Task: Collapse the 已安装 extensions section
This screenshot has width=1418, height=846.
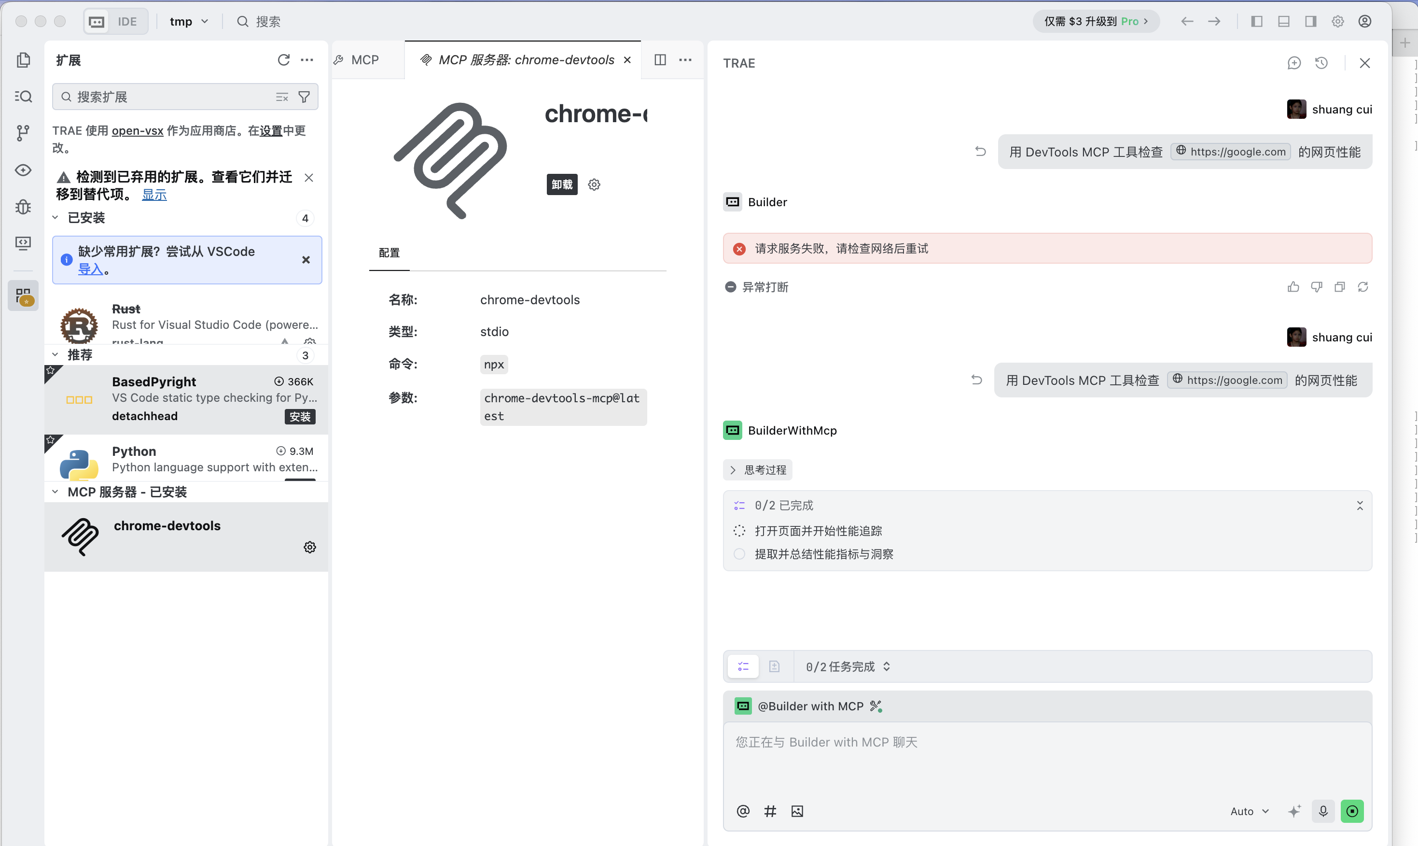Action: tap(85, 218)
